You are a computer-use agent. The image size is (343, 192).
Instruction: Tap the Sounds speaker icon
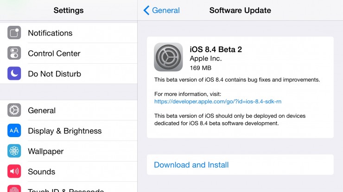(14, 172)
